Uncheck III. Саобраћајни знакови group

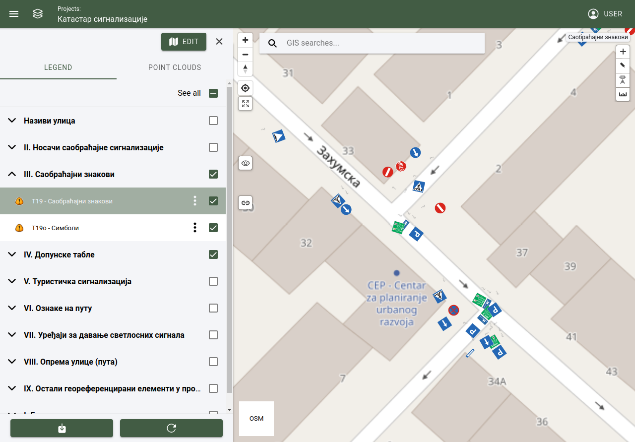point(213,174)
